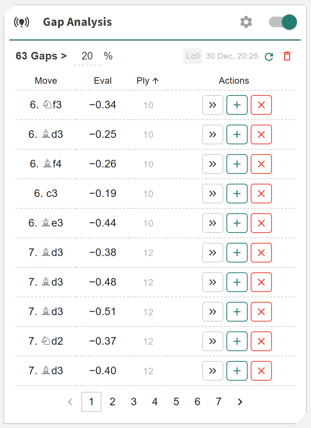Sort by the Ply column header

(148, 81)
